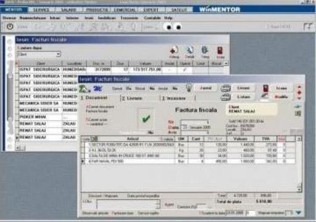316x222 pixels.
Task: Expand with the teal down-arrow at bottom right
Action: [299, 213]
